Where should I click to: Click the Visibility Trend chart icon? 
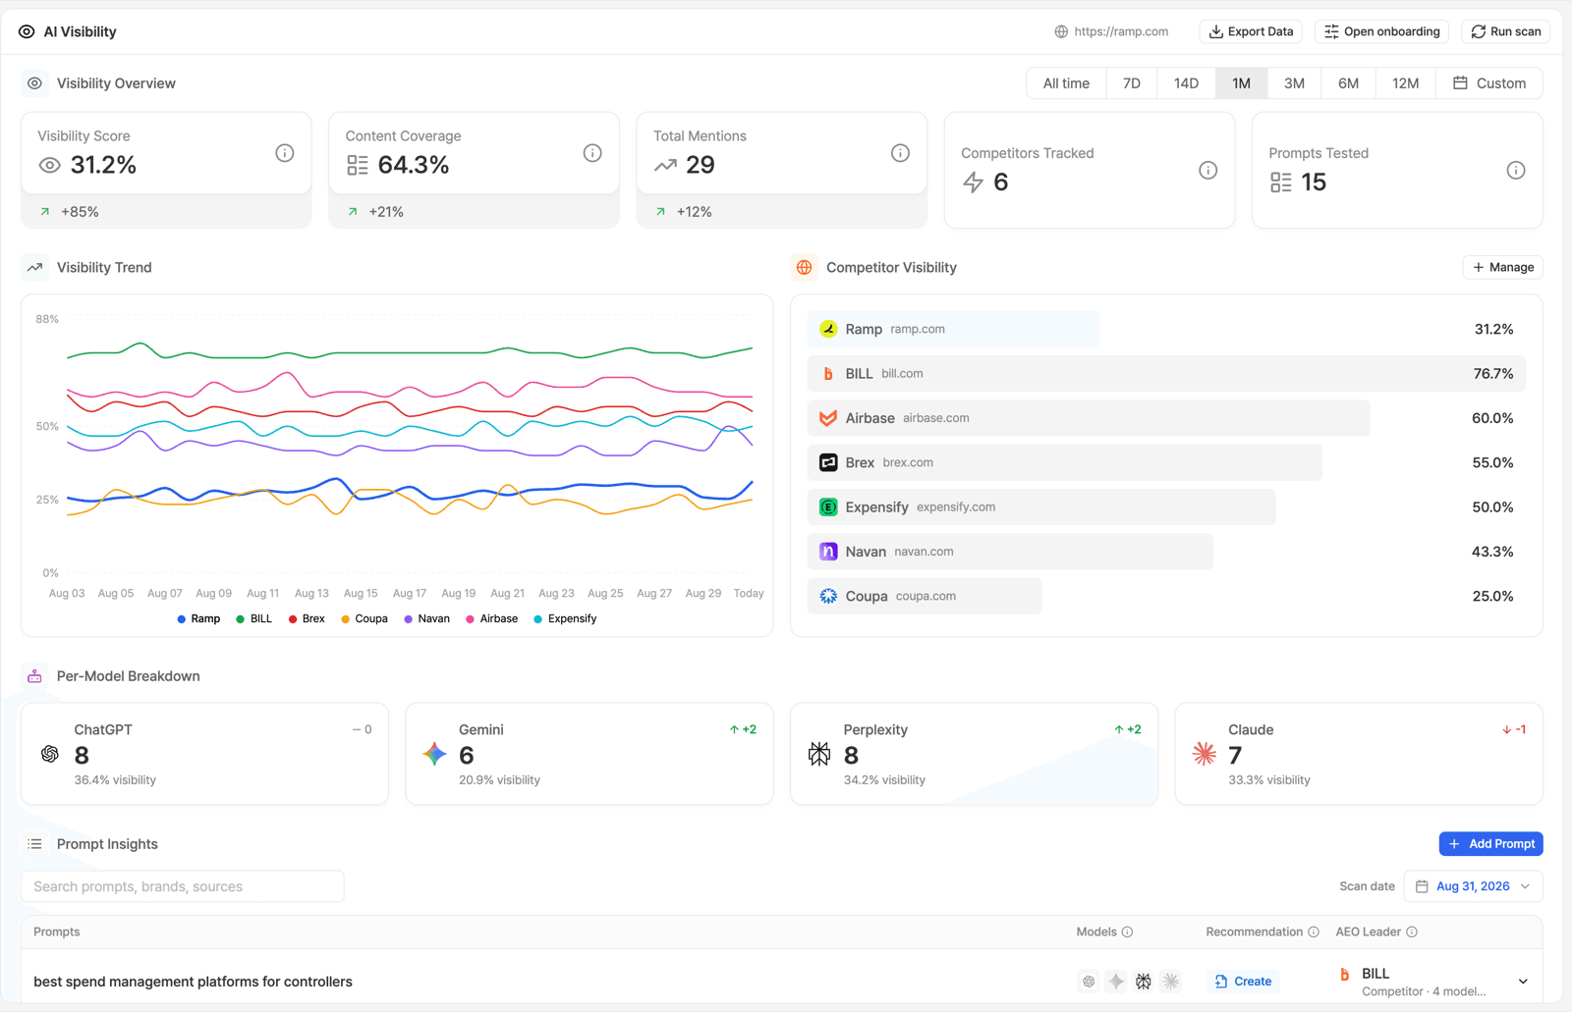[34, 267]
